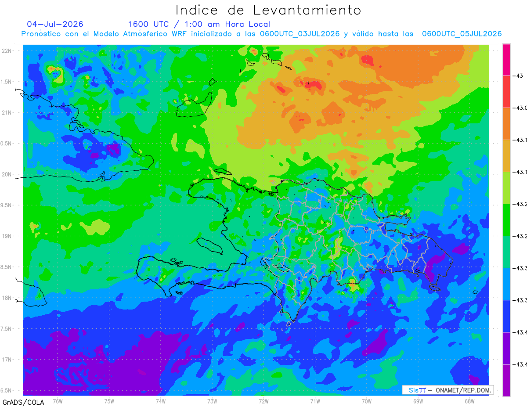Image resolution: width=527 pixels, height=407 pixels.
Task: Click the '22N' latitude label
Action: pos(6,50)
